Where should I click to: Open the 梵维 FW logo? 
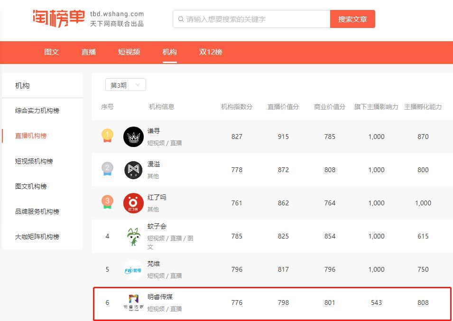coord(133,270)
